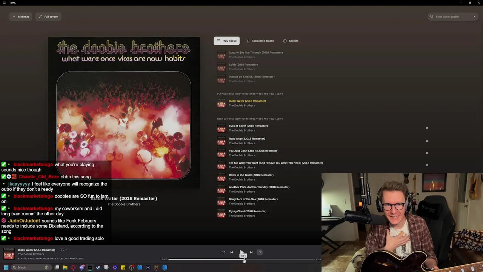Click the song progress bar

241,260
